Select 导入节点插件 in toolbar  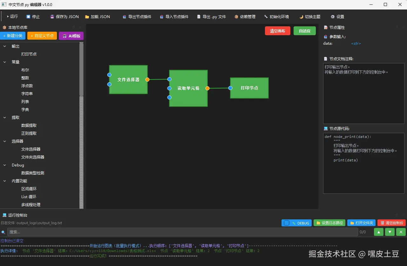[174, 16]
